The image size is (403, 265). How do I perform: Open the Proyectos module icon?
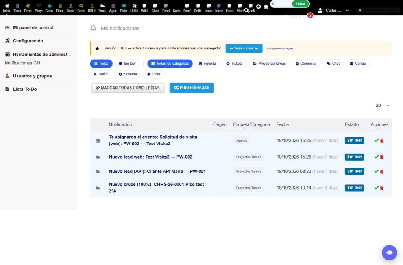(x=39, y=6)
